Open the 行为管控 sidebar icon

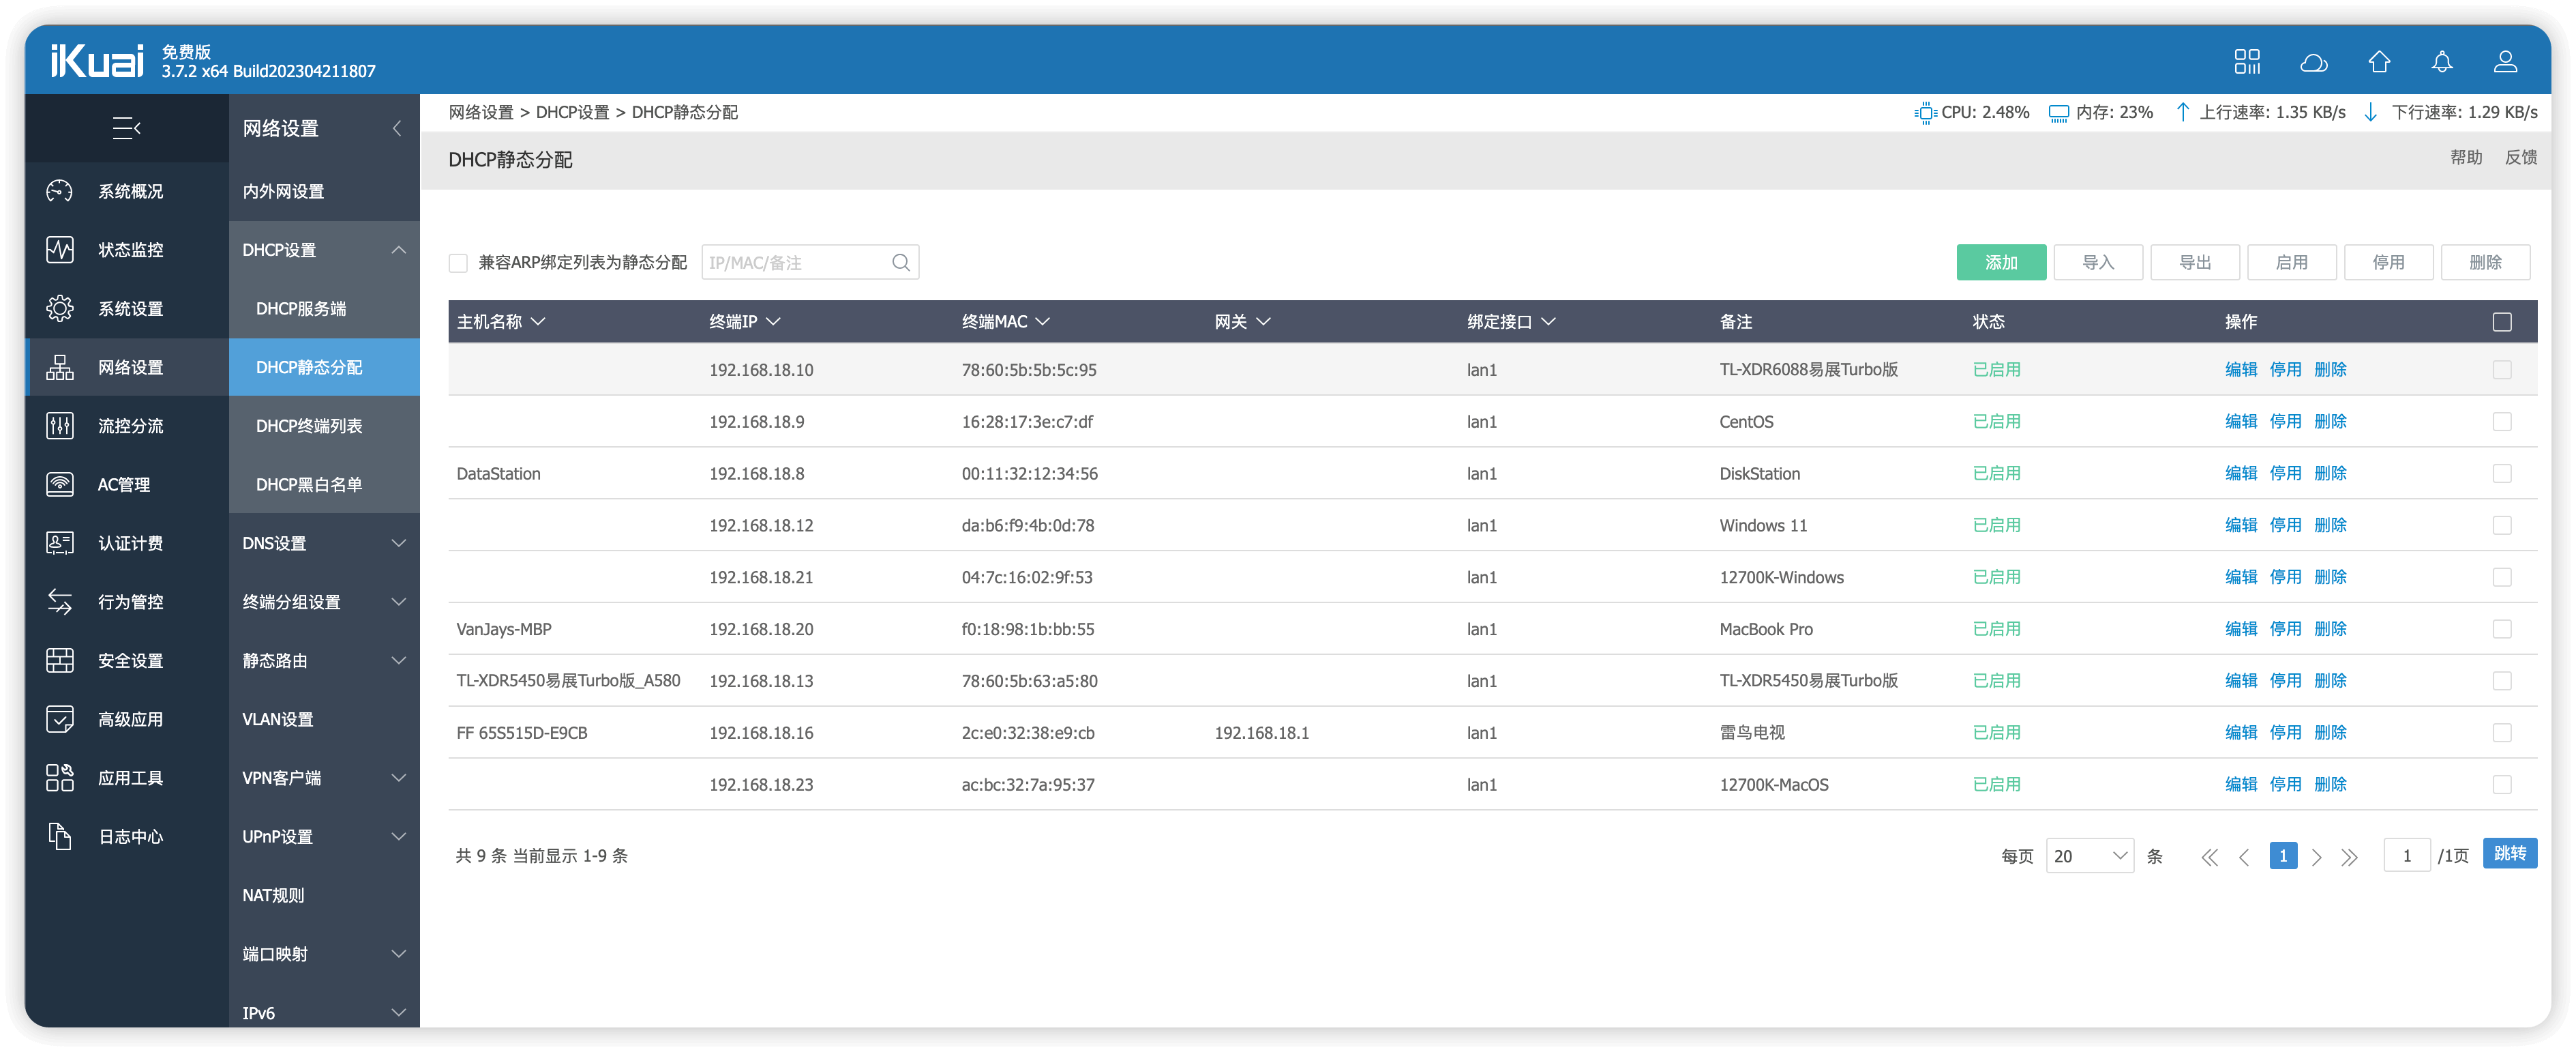pyautogui.click(x=60, y=602)
